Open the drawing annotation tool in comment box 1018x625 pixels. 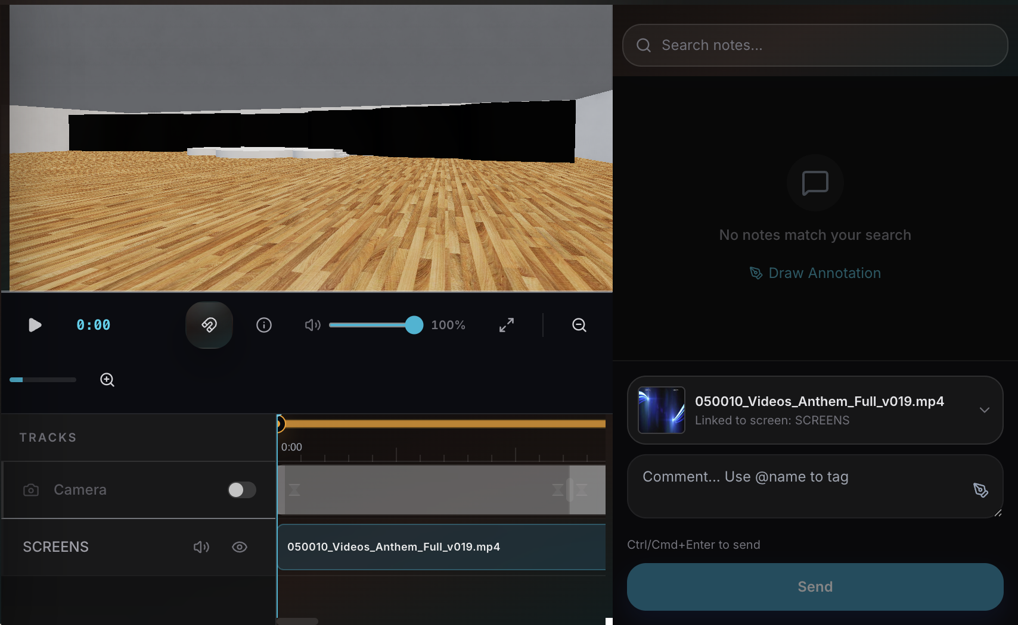click(x=980, y=490)
